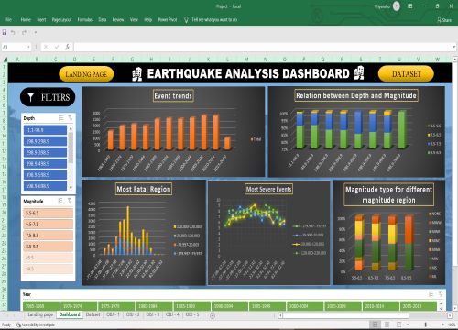Toggle the first Depth slicer range
This screenshot has height=330, width=458.
coord(45,130)
